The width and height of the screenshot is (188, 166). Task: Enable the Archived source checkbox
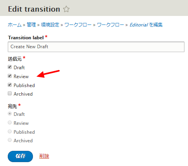click(x=10, y=93)
